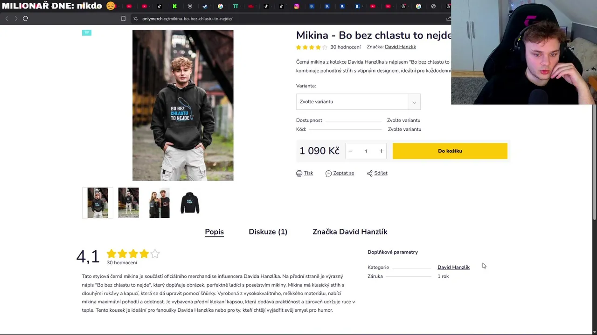Reload the page with the refresh icon

point(26,19)
